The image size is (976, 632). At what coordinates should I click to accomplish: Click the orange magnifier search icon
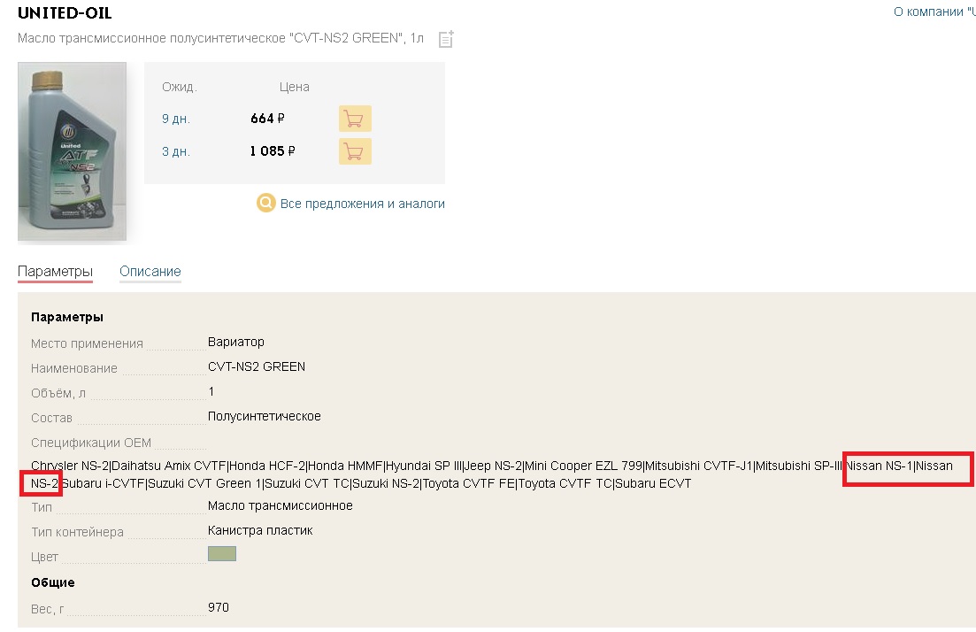265,203
